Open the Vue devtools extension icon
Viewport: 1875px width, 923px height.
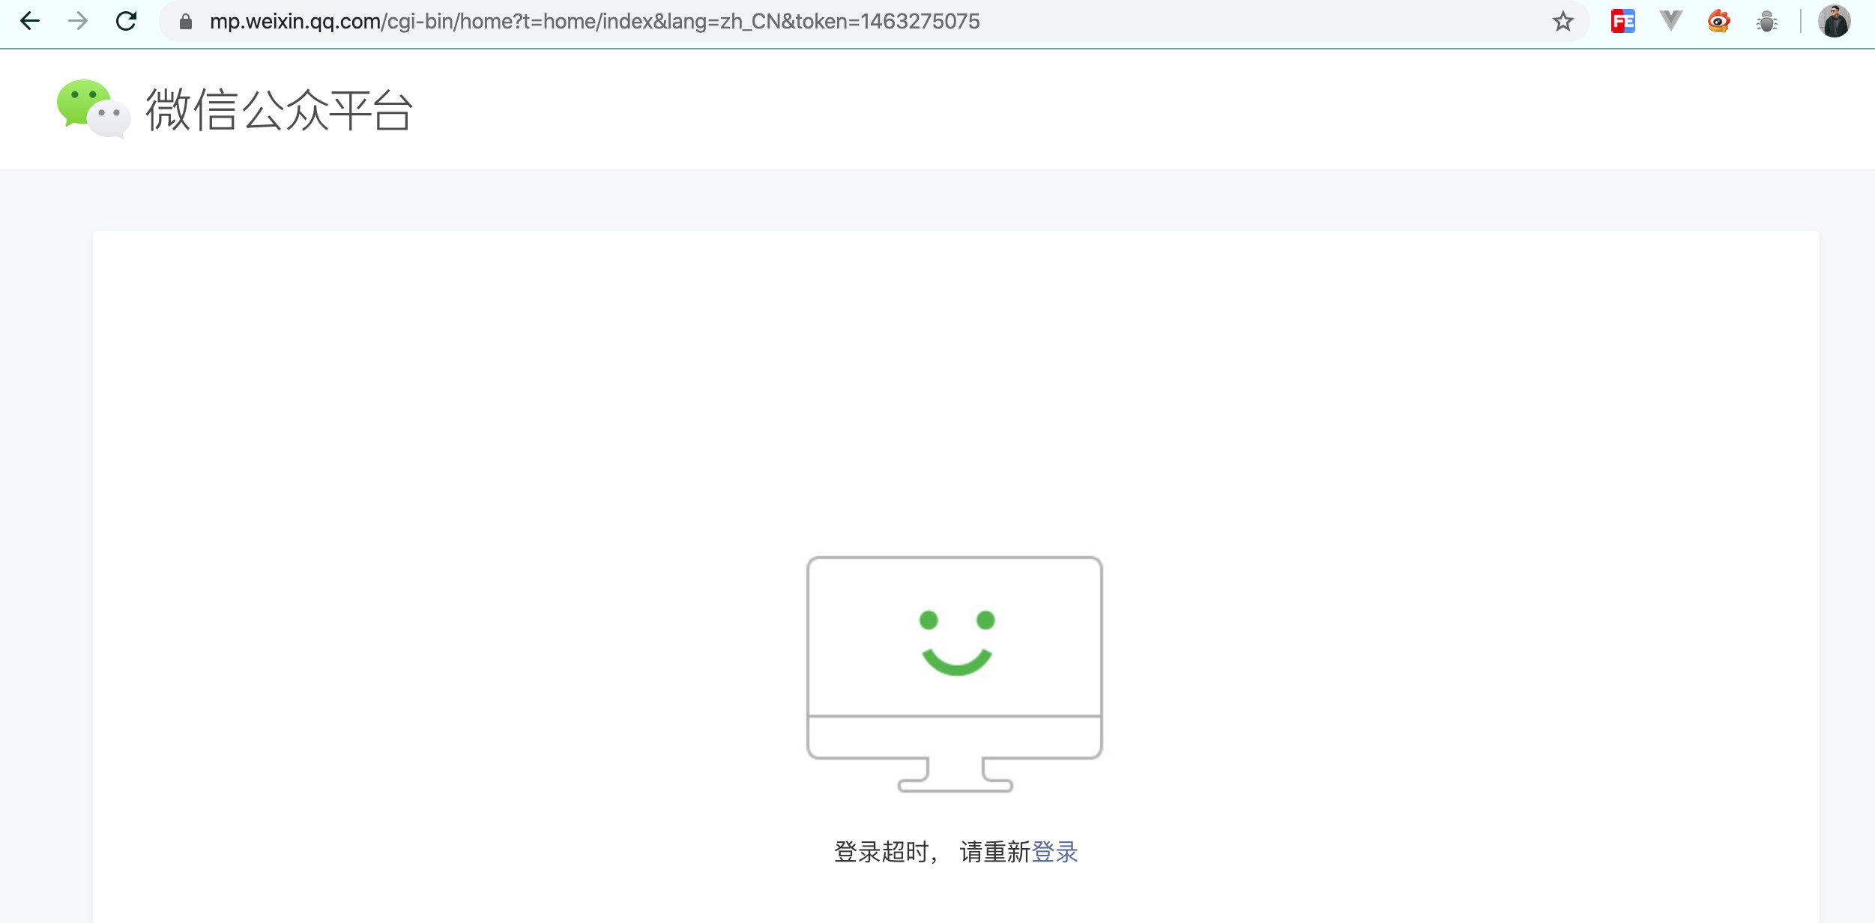click(1670, 21)
